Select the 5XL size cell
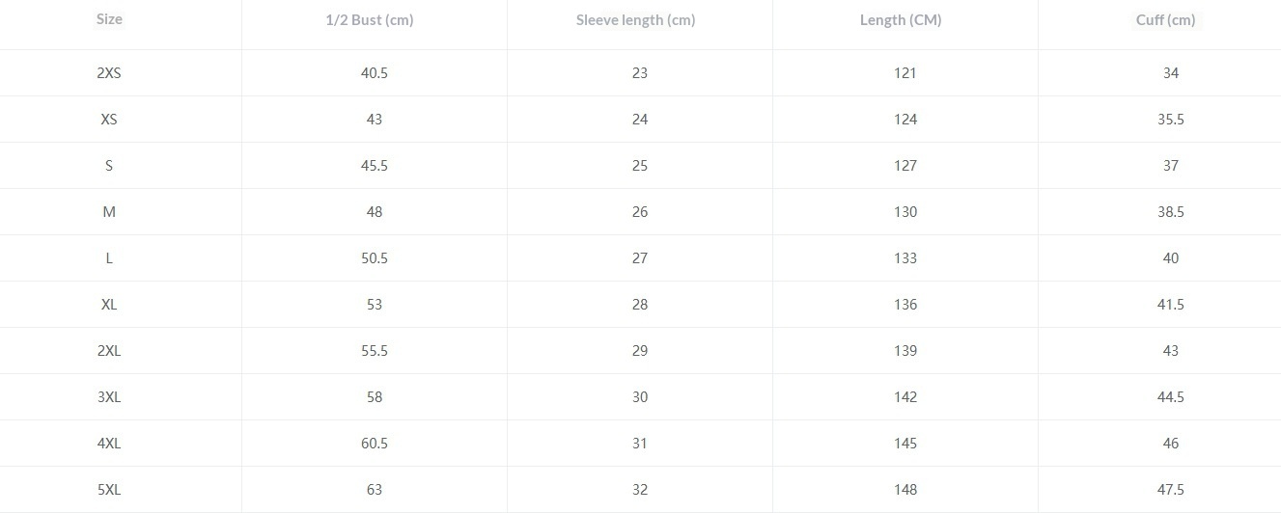Viewport: 1281px width, 513px height. click(x=109, y=490)
